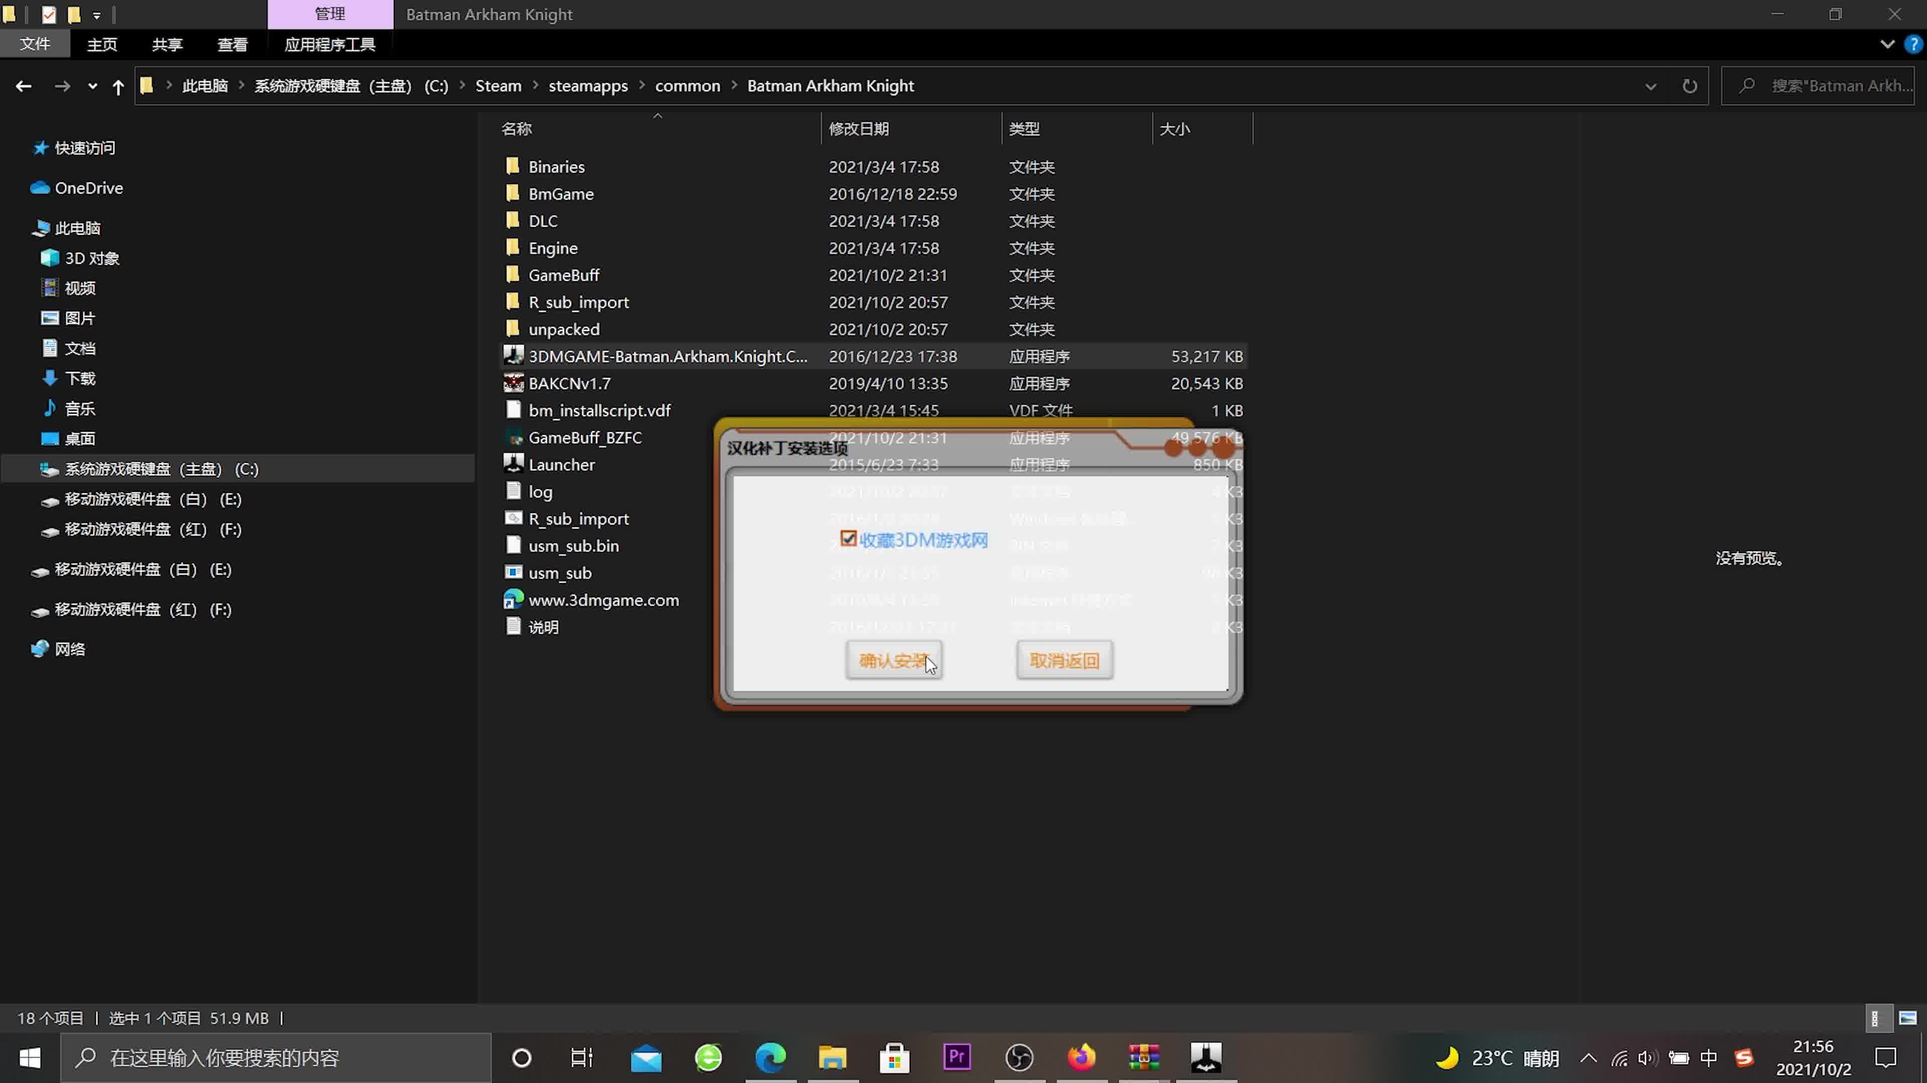1927x1083 pixels.
Task: Select the Binaries folder
Action: pyautogui.click(x=556, y=166)
